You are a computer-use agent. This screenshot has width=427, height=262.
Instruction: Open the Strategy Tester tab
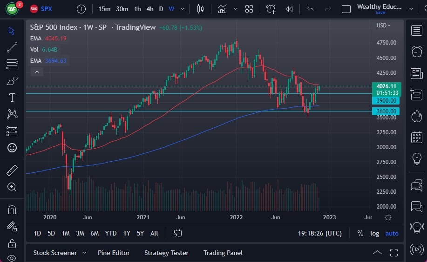click(x=166, y=253)
